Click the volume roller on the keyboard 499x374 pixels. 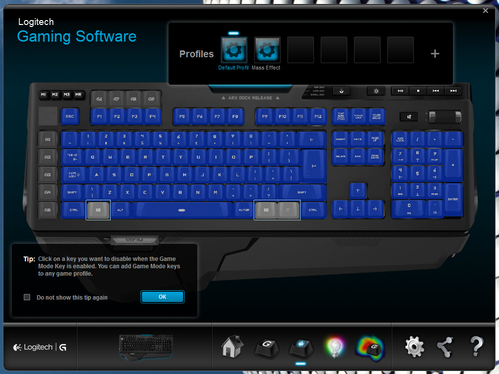pyautogui.click(x=445, y=117)
